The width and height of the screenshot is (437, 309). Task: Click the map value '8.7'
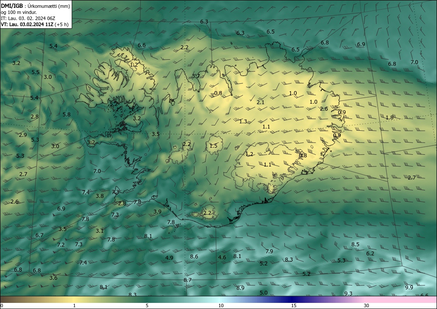point(187,280)
